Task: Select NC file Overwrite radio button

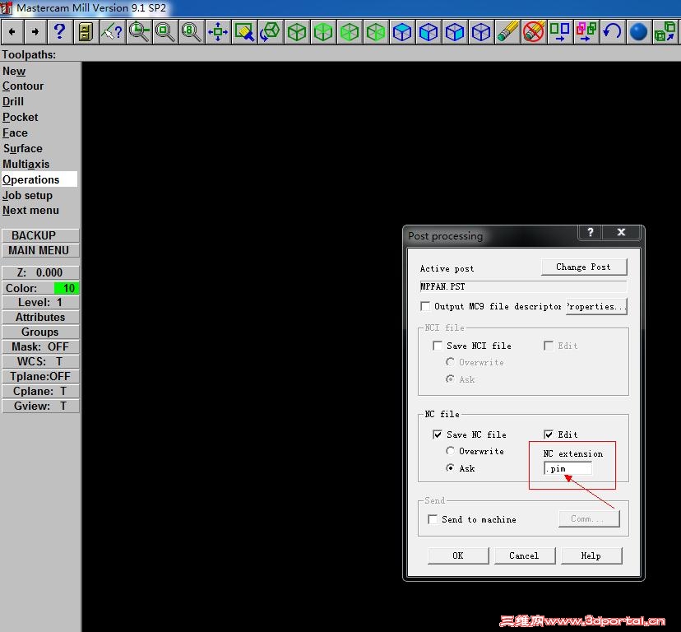Action: click(x=451, y=451)
